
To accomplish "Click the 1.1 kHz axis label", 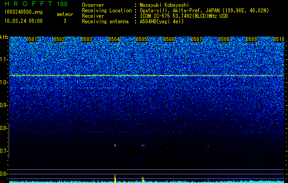I will tap(3, 59).
